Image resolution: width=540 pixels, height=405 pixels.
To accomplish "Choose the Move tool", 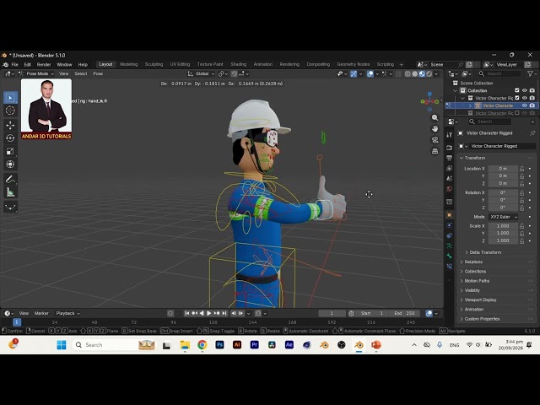I will tap(10, 125).
